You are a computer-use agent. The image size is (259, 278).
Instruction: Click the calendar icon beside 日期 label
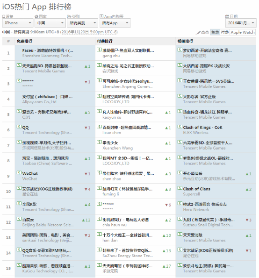(227, 16)
